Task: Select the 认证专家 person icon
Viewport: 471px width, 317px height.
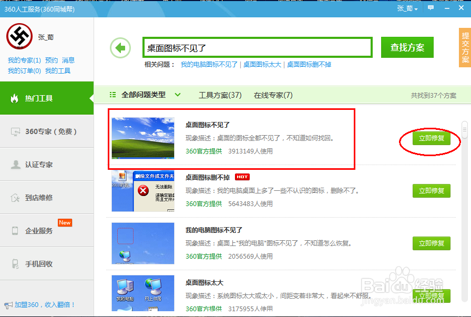Action: (16, 163)
